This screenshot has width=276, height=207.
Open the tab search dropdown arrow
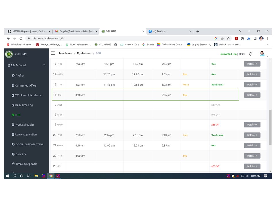(x=240, y=31)
